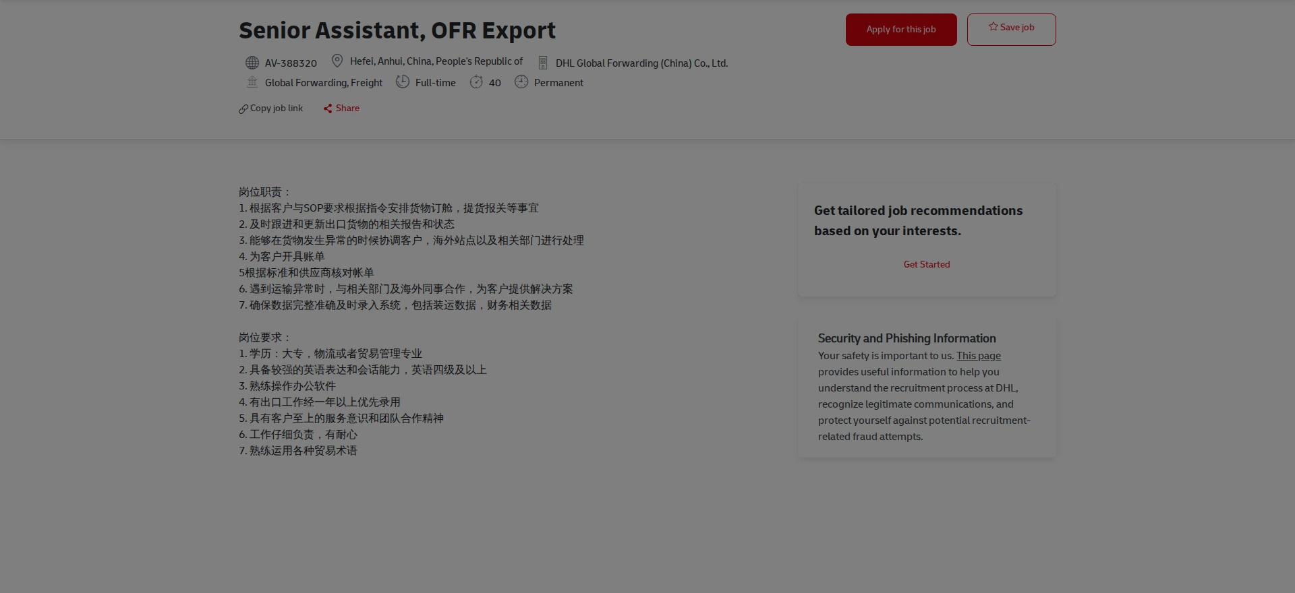The image size is (1295, 593).
Task: Click the location pin icon next to Hefei
Action: click(x=337, y=61)
